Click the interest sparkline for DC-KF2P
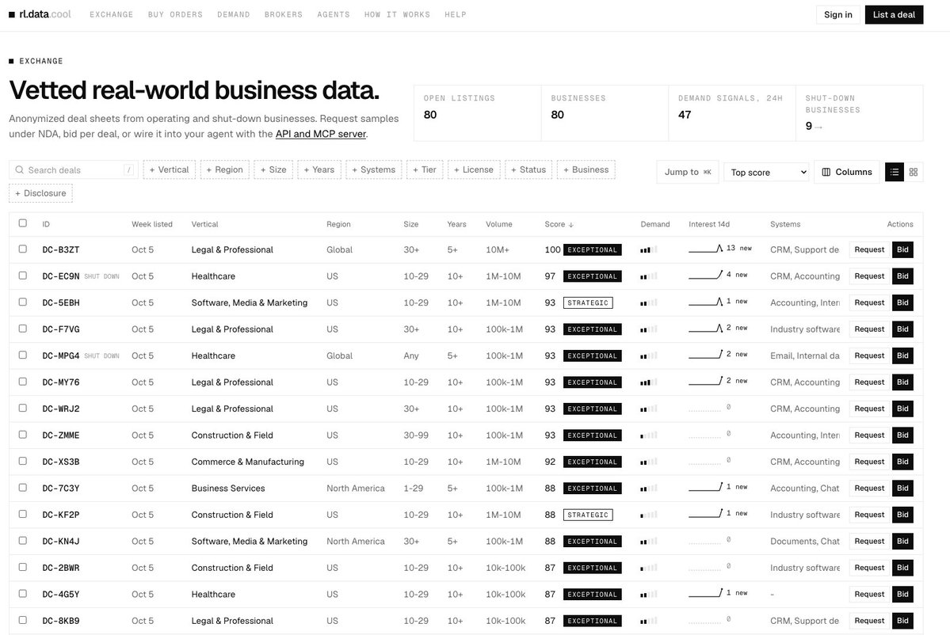Image resolution: width=950 pixels, height=635 pixels. [705, 514]
